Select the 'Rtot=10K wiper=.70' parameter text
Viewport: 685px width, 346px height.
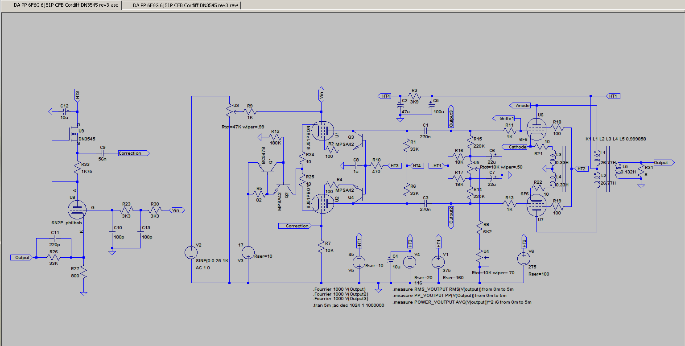[x=493, y=272]
